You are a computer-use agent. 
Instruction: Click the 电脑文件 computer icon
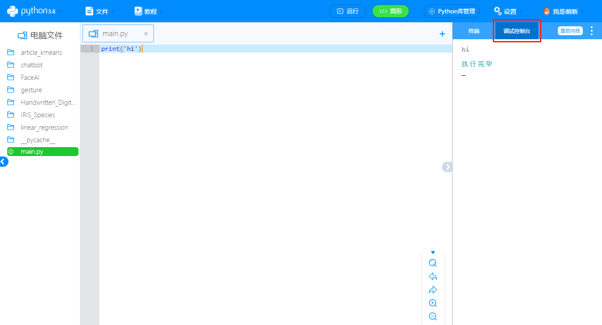[22, 36]
